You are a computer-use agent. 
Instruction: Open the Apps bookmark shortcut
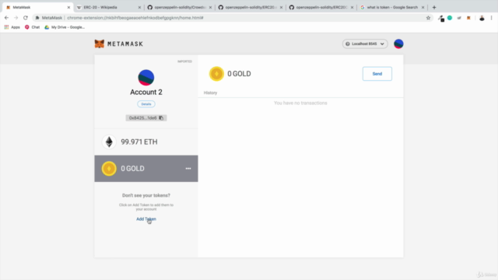12,27
